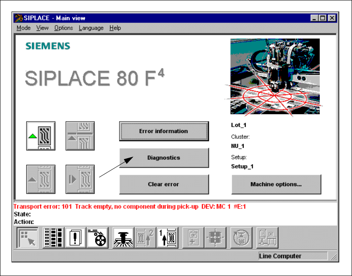Click the Clear error button
352x276 pixels.
(x=164, y=184)
